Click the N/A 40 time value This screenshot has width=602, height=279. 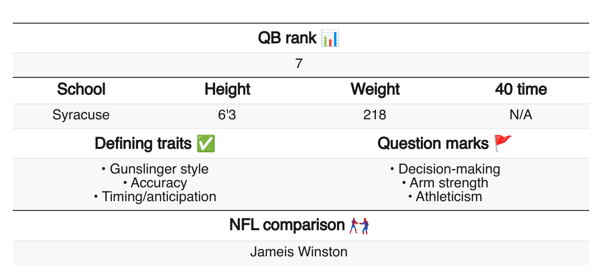521,115
